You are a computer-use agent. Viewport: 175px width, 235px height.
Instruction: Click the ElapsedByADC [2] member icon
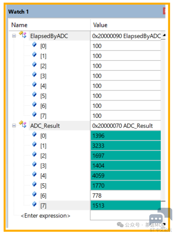(x=34, y=64)
